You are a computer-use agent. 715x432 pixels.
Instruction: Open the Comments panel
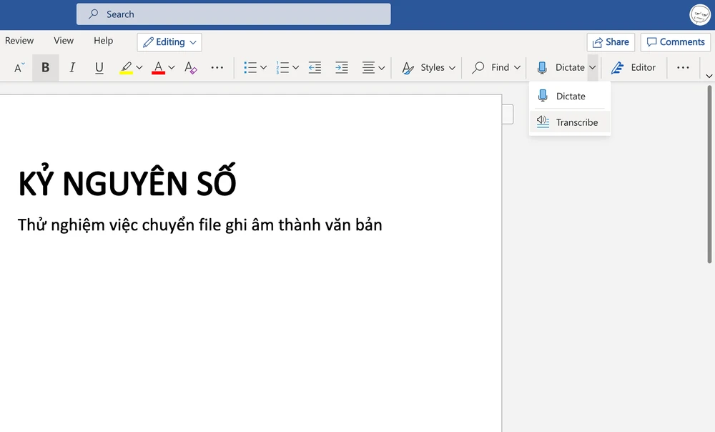pyautogui.click(x=675, y=41)
